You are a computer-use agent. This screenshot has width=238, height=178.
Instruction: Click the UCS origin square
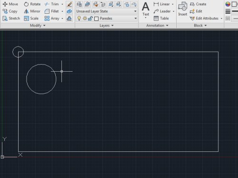[2, 157]
